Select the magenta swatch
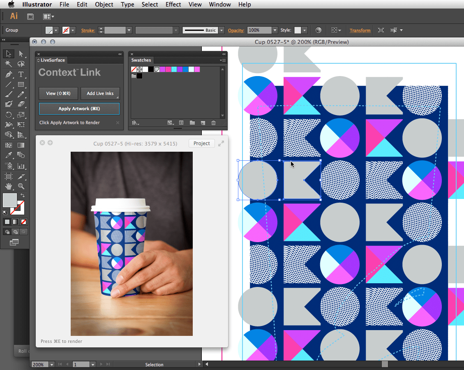Screen dimensions: 464x370 197,69
